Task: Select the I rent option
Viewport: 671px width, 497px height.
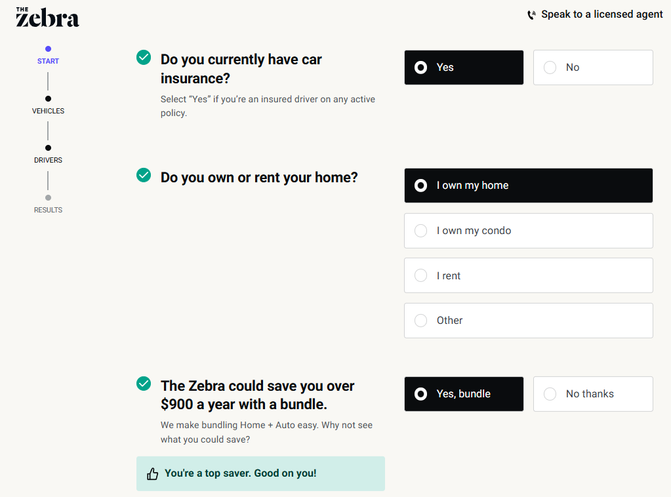Action: coord(528,275)
